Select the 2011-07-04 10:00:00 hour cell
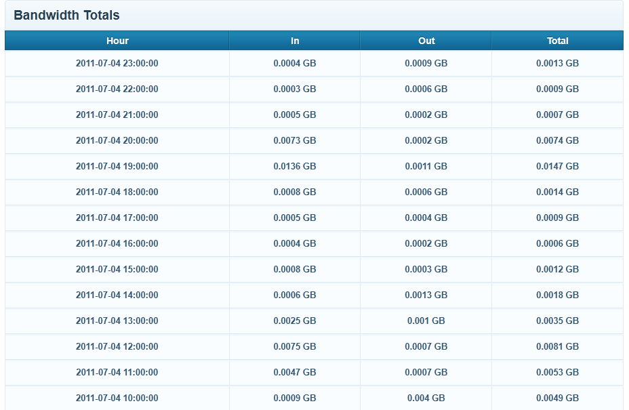This screenshot has height=410, width=629. pos(117,398)
